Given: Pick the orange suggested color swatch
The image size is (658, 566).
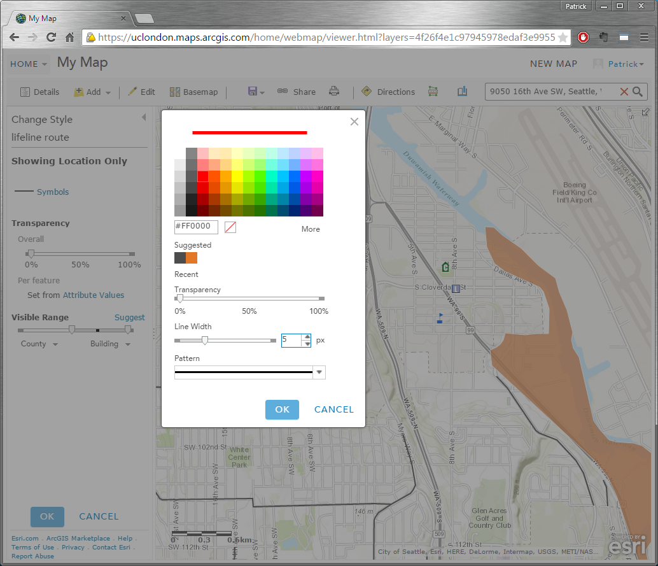Looking at the screenshot, I should coord(192,258).
